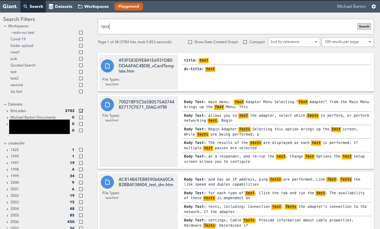Switch to the Datasets nav tab
The image size is (380, 229).
tap(60, 6)
